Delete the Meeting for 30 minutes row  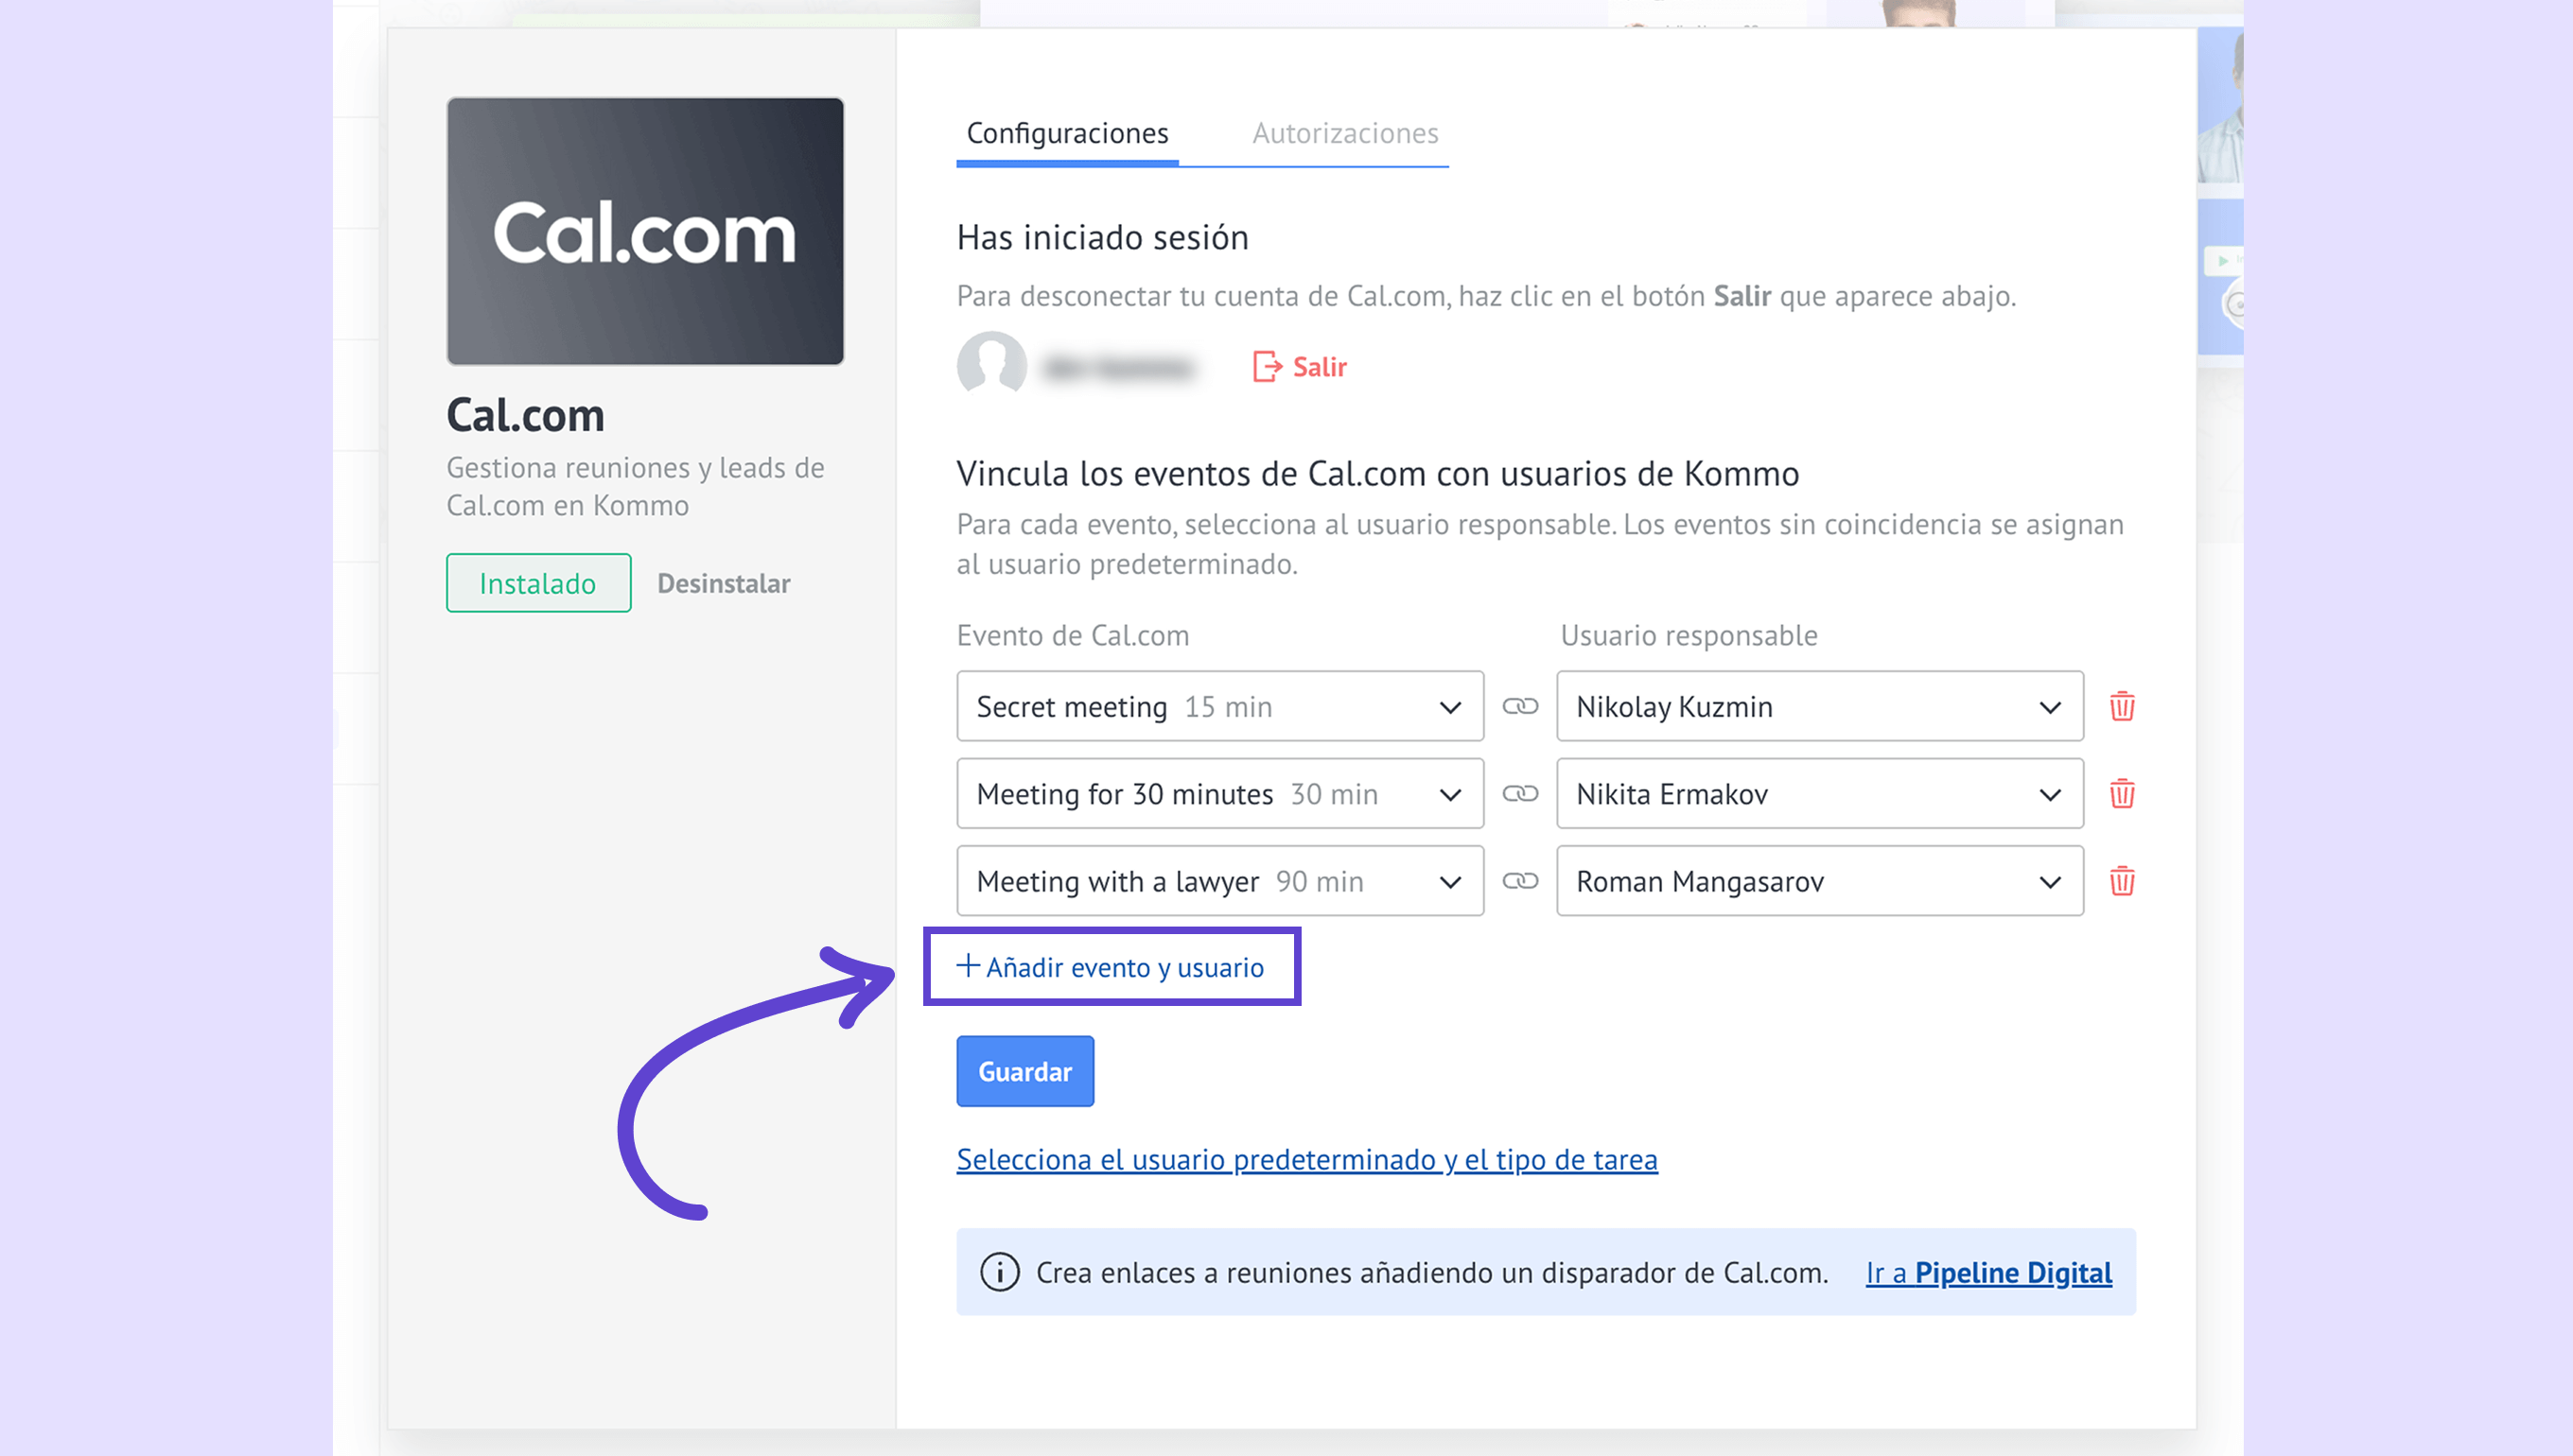[2121, 793]
